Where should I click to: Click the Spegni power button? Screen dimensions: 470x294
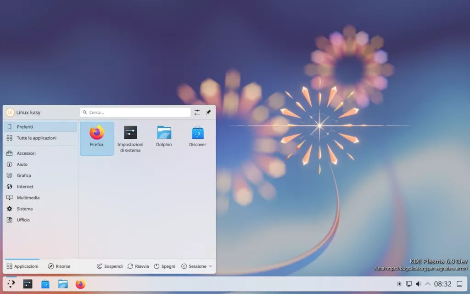tap(165, 266)
